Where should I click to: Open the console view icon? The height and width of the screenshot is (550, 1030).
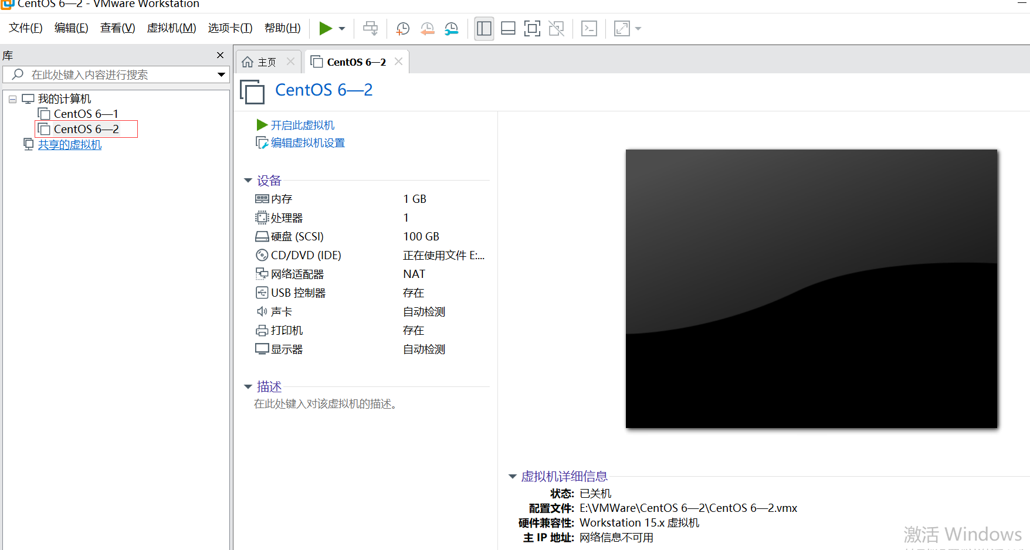(589, 28)
